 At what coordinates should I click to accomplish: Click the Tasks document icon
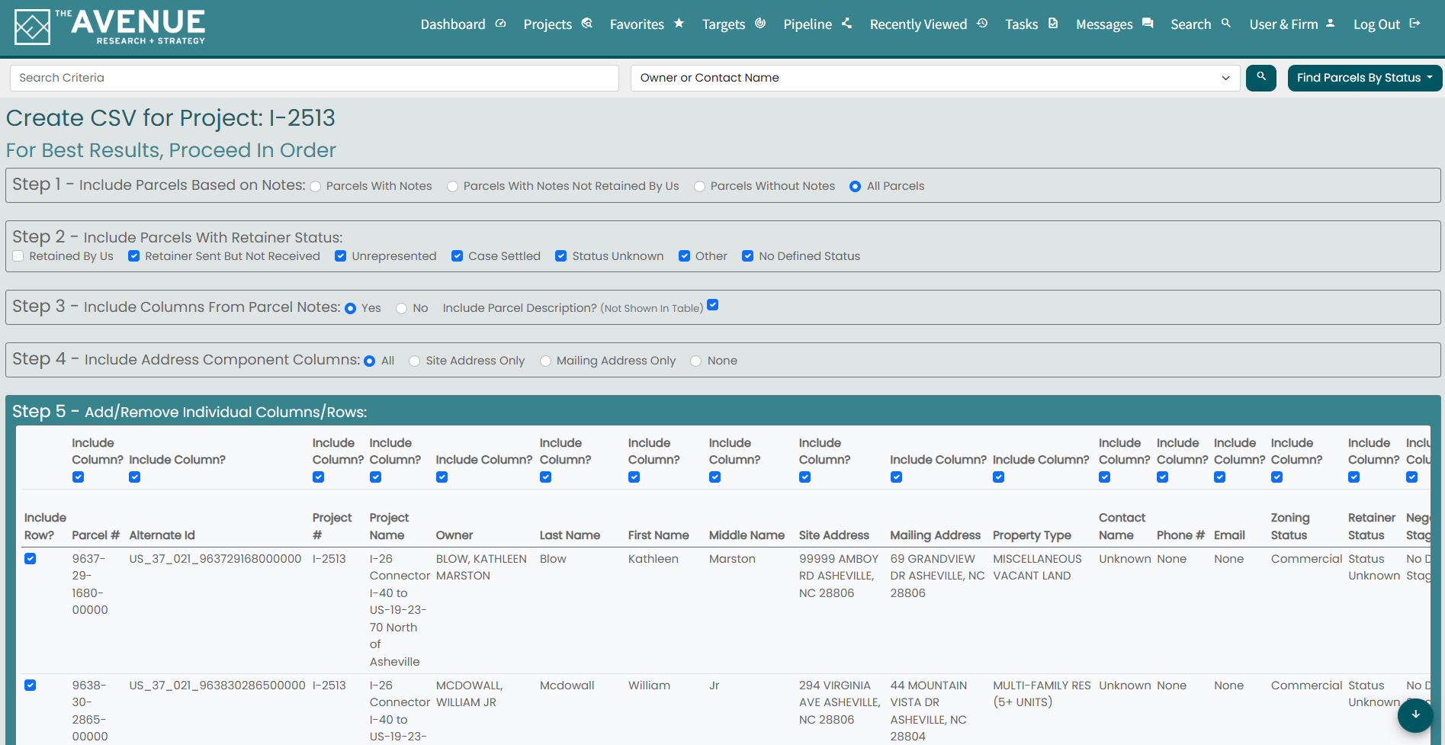(1053, 24)
